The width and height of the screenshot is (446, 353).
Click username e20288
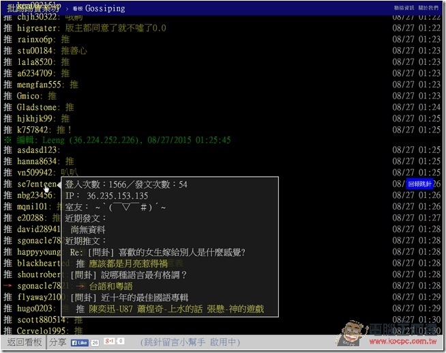click(30, 218)
